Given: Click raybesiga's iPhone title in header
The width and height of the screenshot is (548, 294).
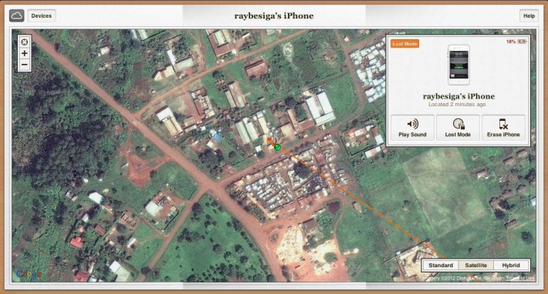Looking at the screenshot, I should pyautogui.click(x=274, y=15).
